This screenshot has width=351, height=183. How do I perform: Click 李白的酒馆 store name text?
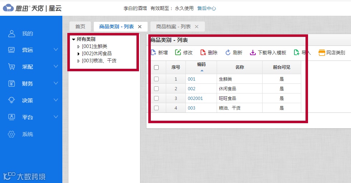(135, 8)
